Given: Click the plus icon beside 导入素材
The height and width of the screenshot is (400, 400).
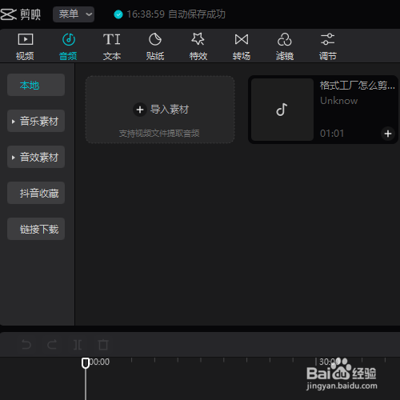Looking at the screenshot, I should (140, 110).
